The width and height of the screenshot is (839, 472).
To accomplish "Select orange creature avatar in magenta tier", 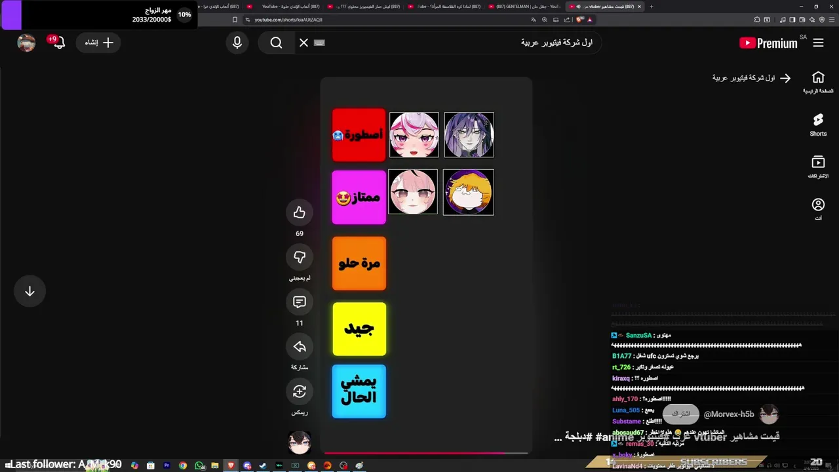I will (x=469, y=192).
